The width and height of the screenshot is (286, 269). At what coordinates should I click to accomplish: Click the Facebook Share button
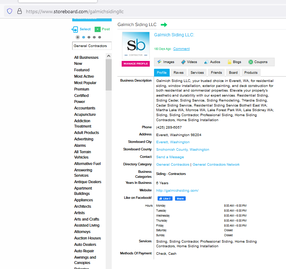180,198
